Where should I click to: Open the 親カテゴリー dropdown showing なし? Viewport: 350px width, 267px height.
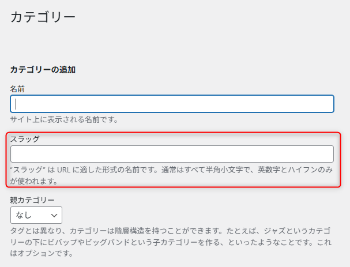tap(36, 215)
